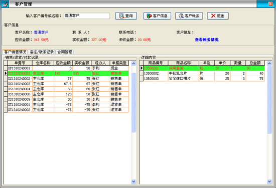Click 商品编号 column header

click(156, 63)
